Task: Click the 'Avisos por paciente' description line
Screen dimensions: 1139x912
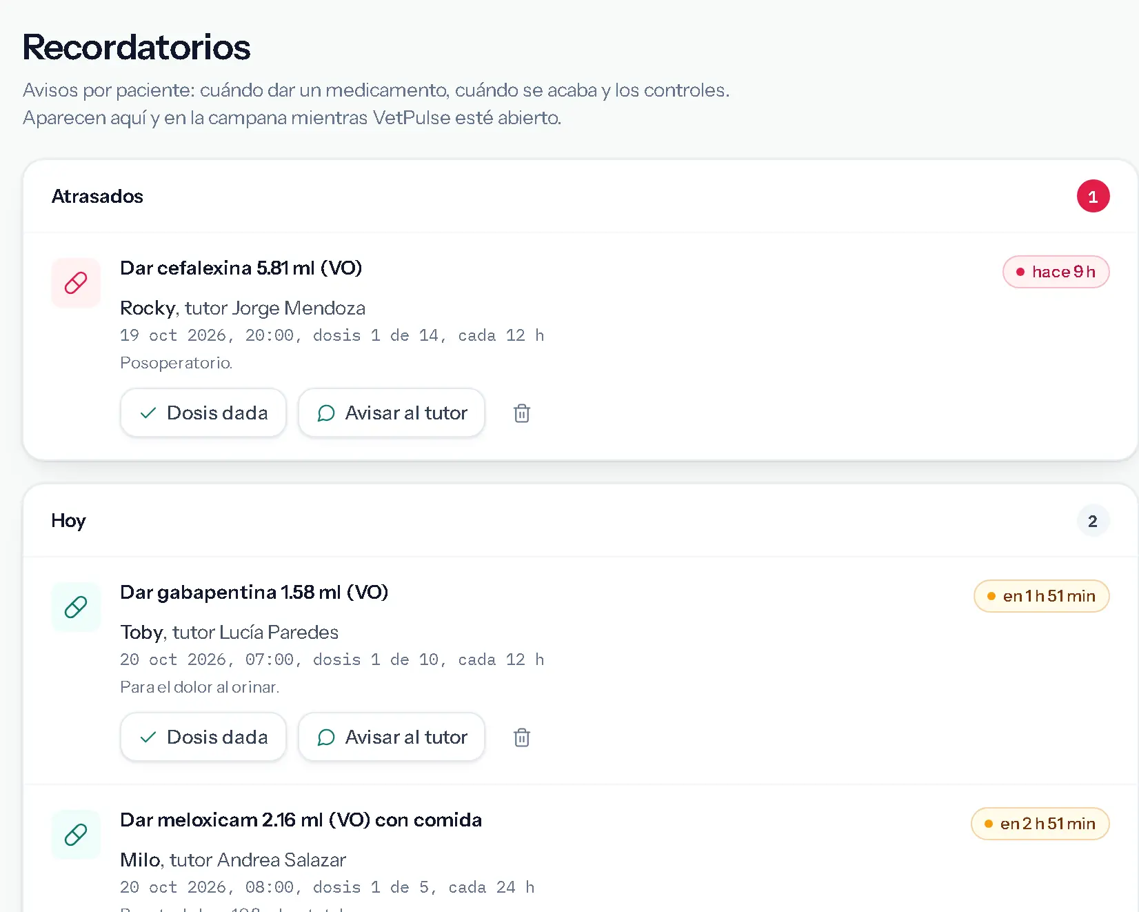Action: point(376,90)
